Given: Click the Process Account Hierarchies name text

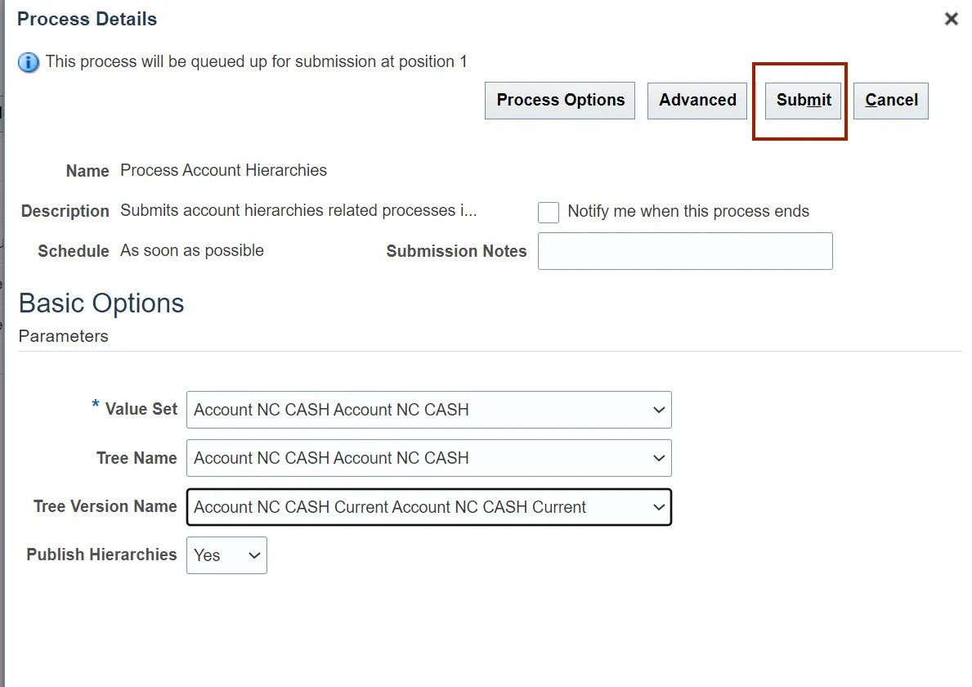Looking at the screenshot, I should (x=223, y=171).
